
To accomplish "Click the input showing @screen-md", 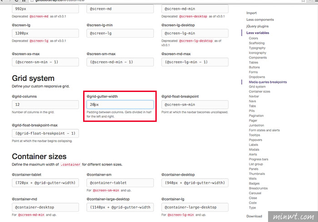I will tap(120, 9).
